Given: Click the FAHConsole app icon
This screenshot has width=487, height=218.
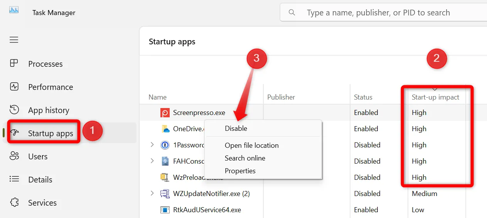Looking at the screenshot, I should click(165, 161).
